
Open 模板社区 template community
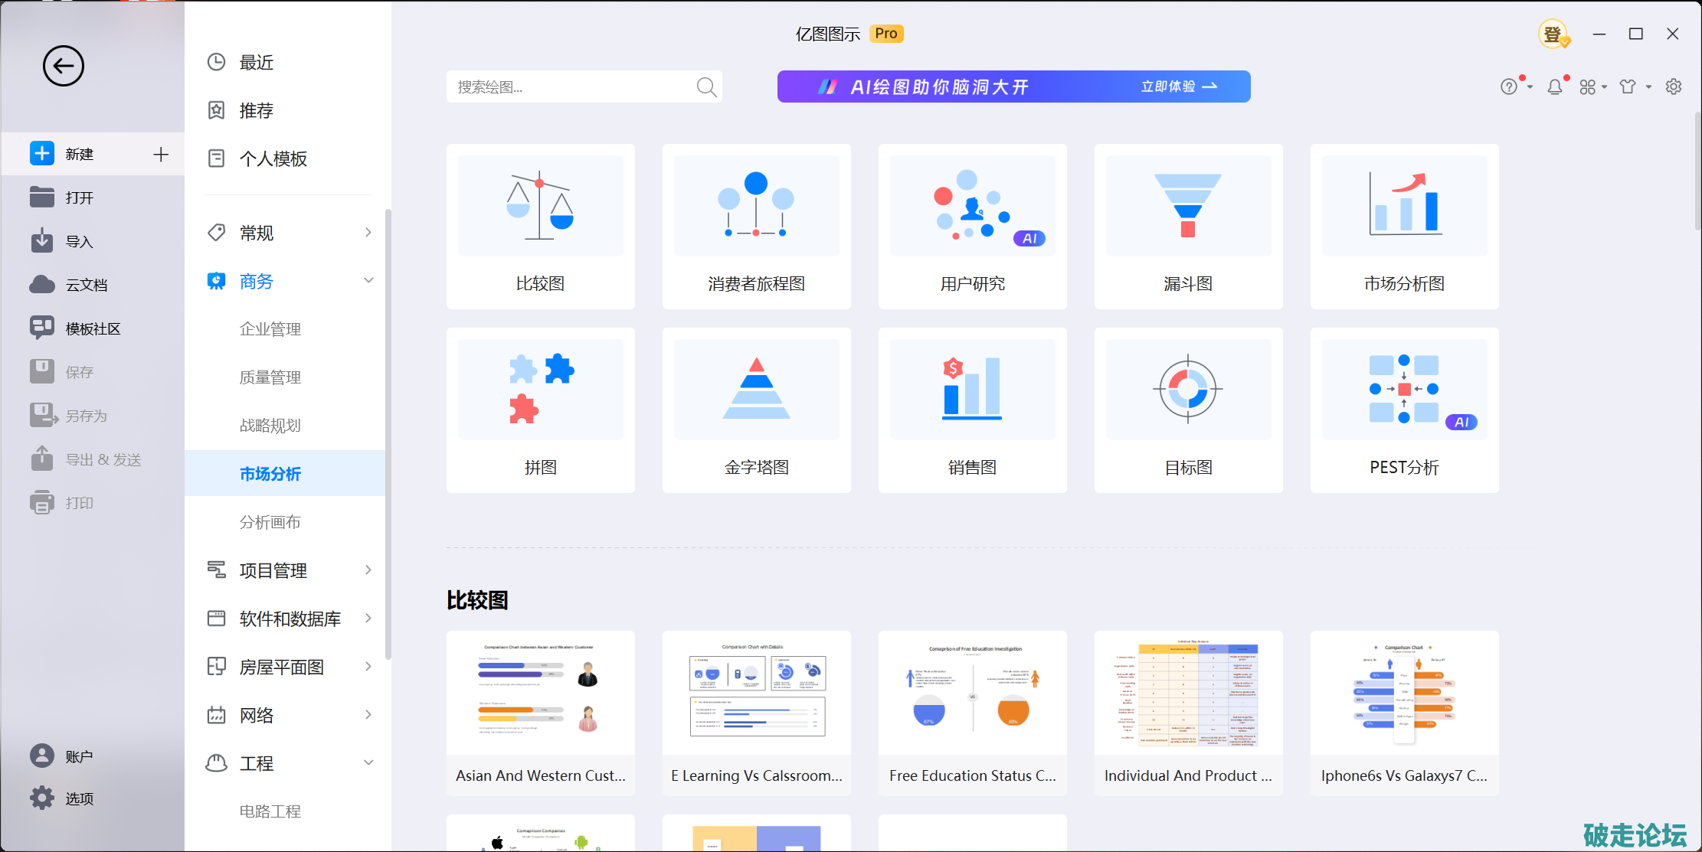(92, 328)
